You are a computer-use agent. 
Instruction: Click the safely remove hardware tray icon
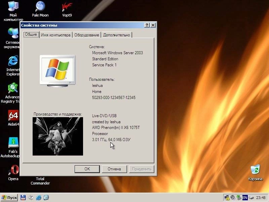(x=251, y=198)
